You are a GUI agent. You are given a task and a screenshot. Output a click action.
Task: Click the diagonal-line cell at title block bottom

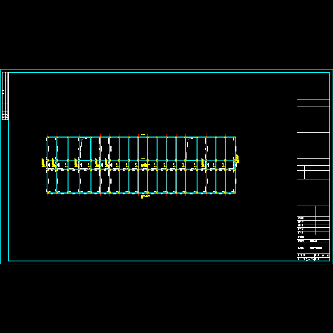pyautogui.click(x=310, y=259)
